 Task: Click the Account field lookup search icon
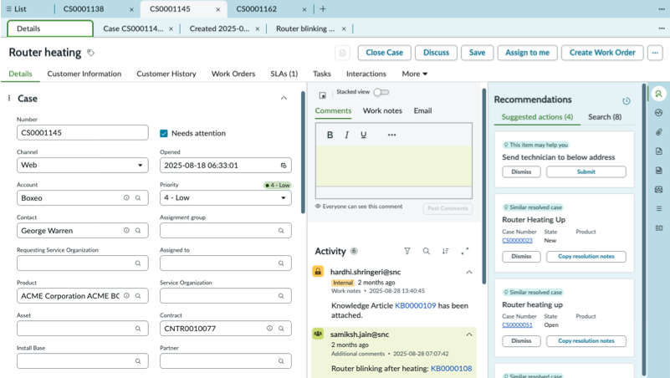coord(138,197)
